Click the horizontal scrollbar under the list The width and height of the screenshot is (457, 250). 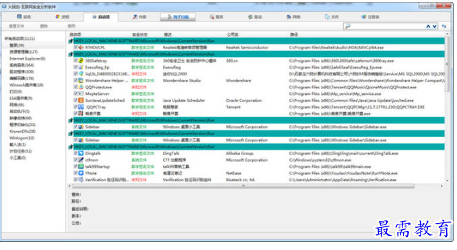(243, 186)
